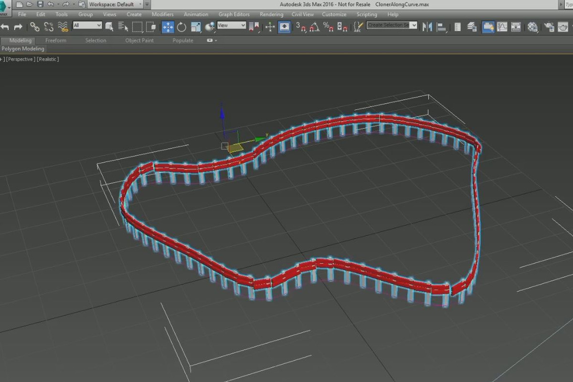
Task: Redo with the main toolbar arrow
Action: 18,27
